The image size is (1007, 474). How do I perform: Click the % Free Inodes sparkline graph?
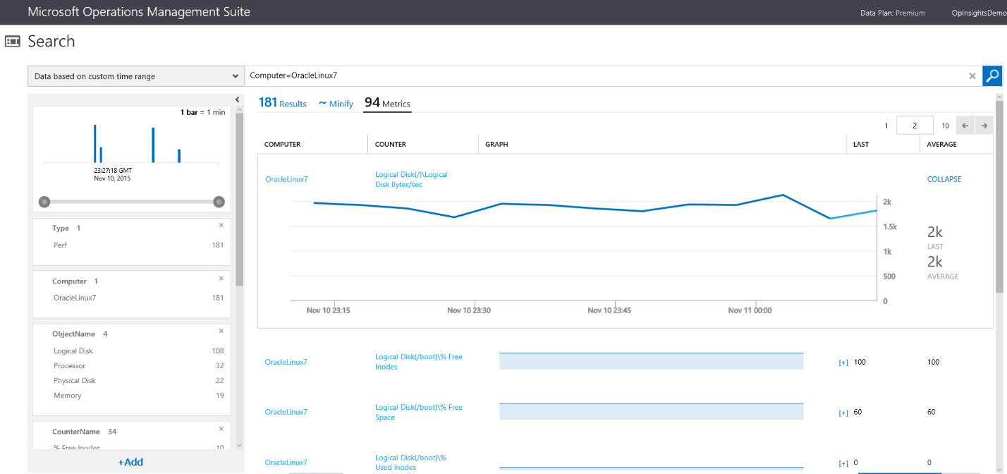point(652,361)
